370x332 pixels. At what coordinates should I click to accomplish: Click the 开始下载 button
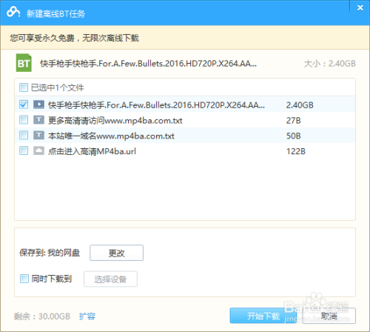(x=263, y=316)
